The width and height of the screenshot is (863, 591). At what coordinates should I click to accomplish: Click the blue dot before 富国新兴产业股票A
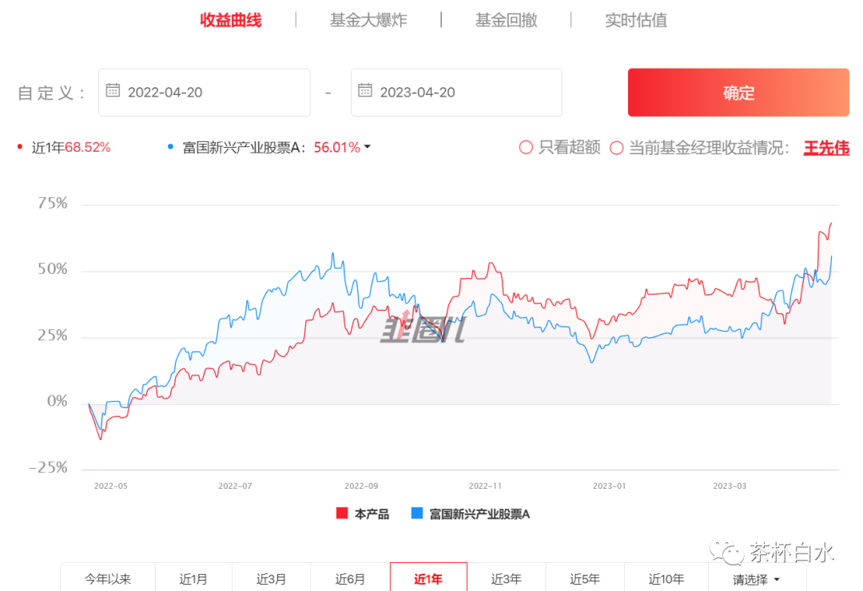pos(169,147)
